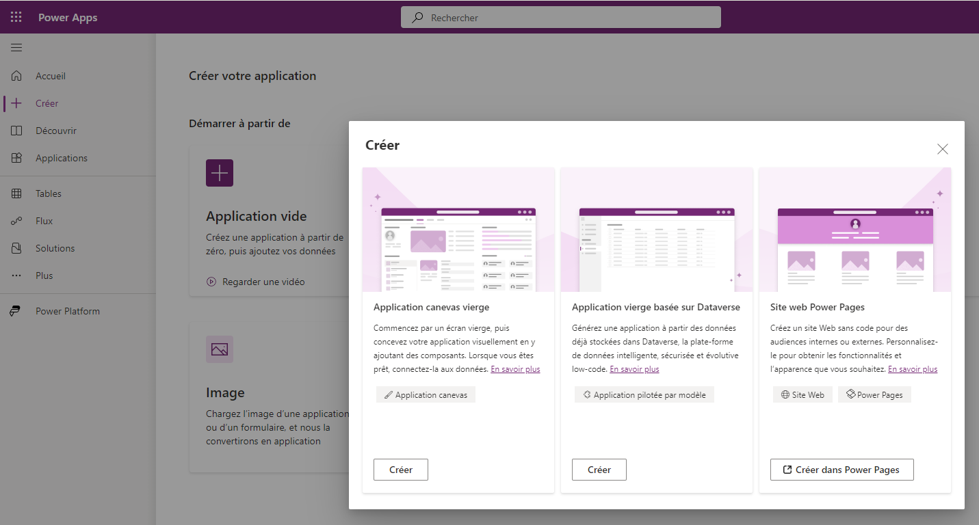Open Applications via its sidebar icon
This screenshot has height=525, width=979.
pyautogui.click(x=16, y=157)
